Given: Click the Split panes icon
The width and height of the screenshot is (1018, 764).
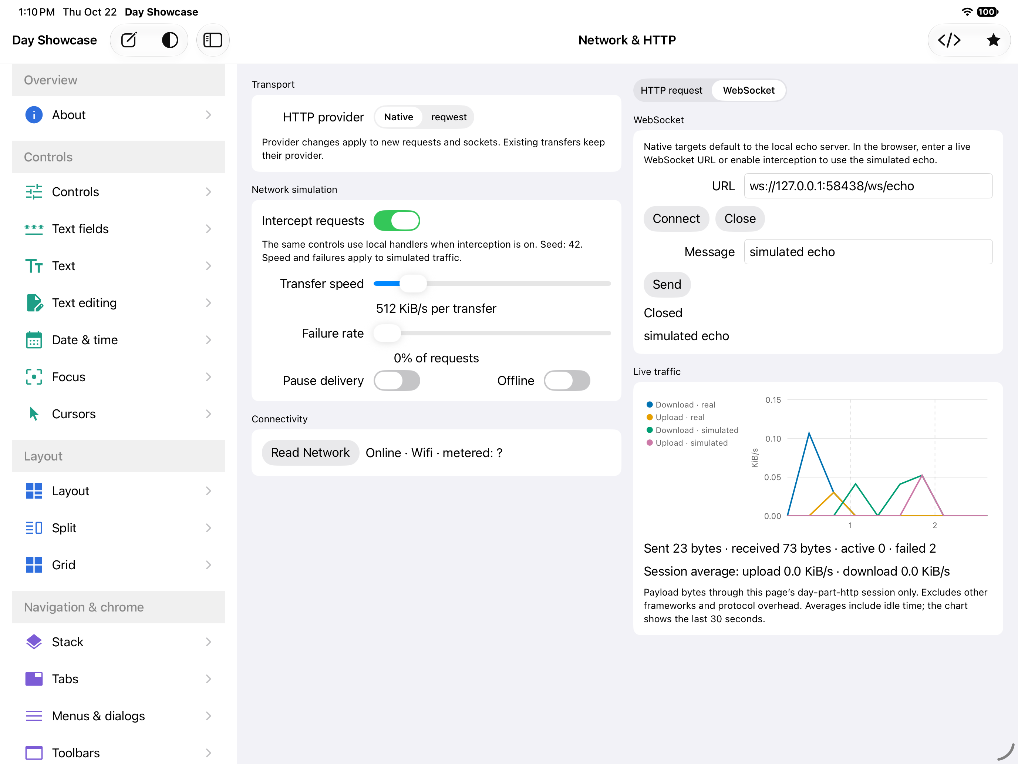Looking at the screenshot, I should click(x=34, y=528).
